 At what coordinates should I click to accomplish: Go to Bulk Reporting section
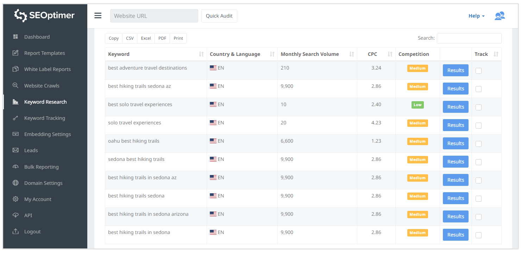pyautogui.click(x=41, y=167)
